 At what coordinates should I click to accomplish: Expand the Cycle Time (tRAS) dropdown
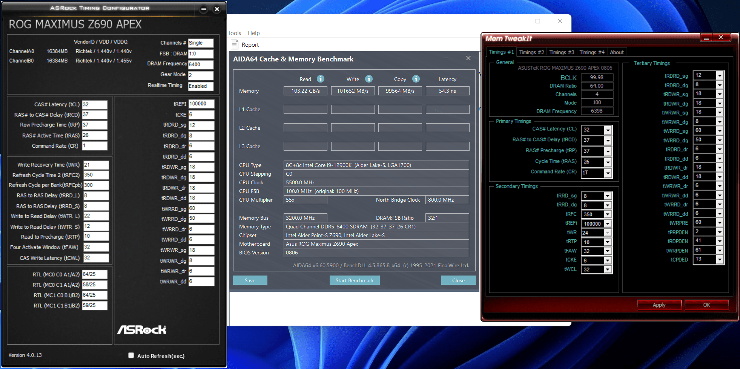pyautogui.click(x=608, y=162)
